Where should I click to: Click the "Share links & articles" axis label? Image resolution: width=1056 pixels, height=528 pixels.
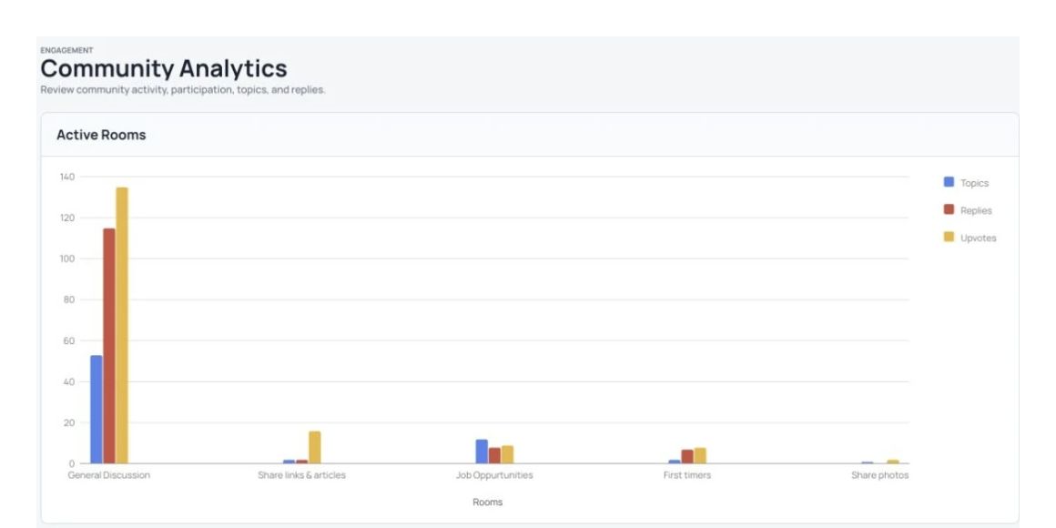point(301,475)
